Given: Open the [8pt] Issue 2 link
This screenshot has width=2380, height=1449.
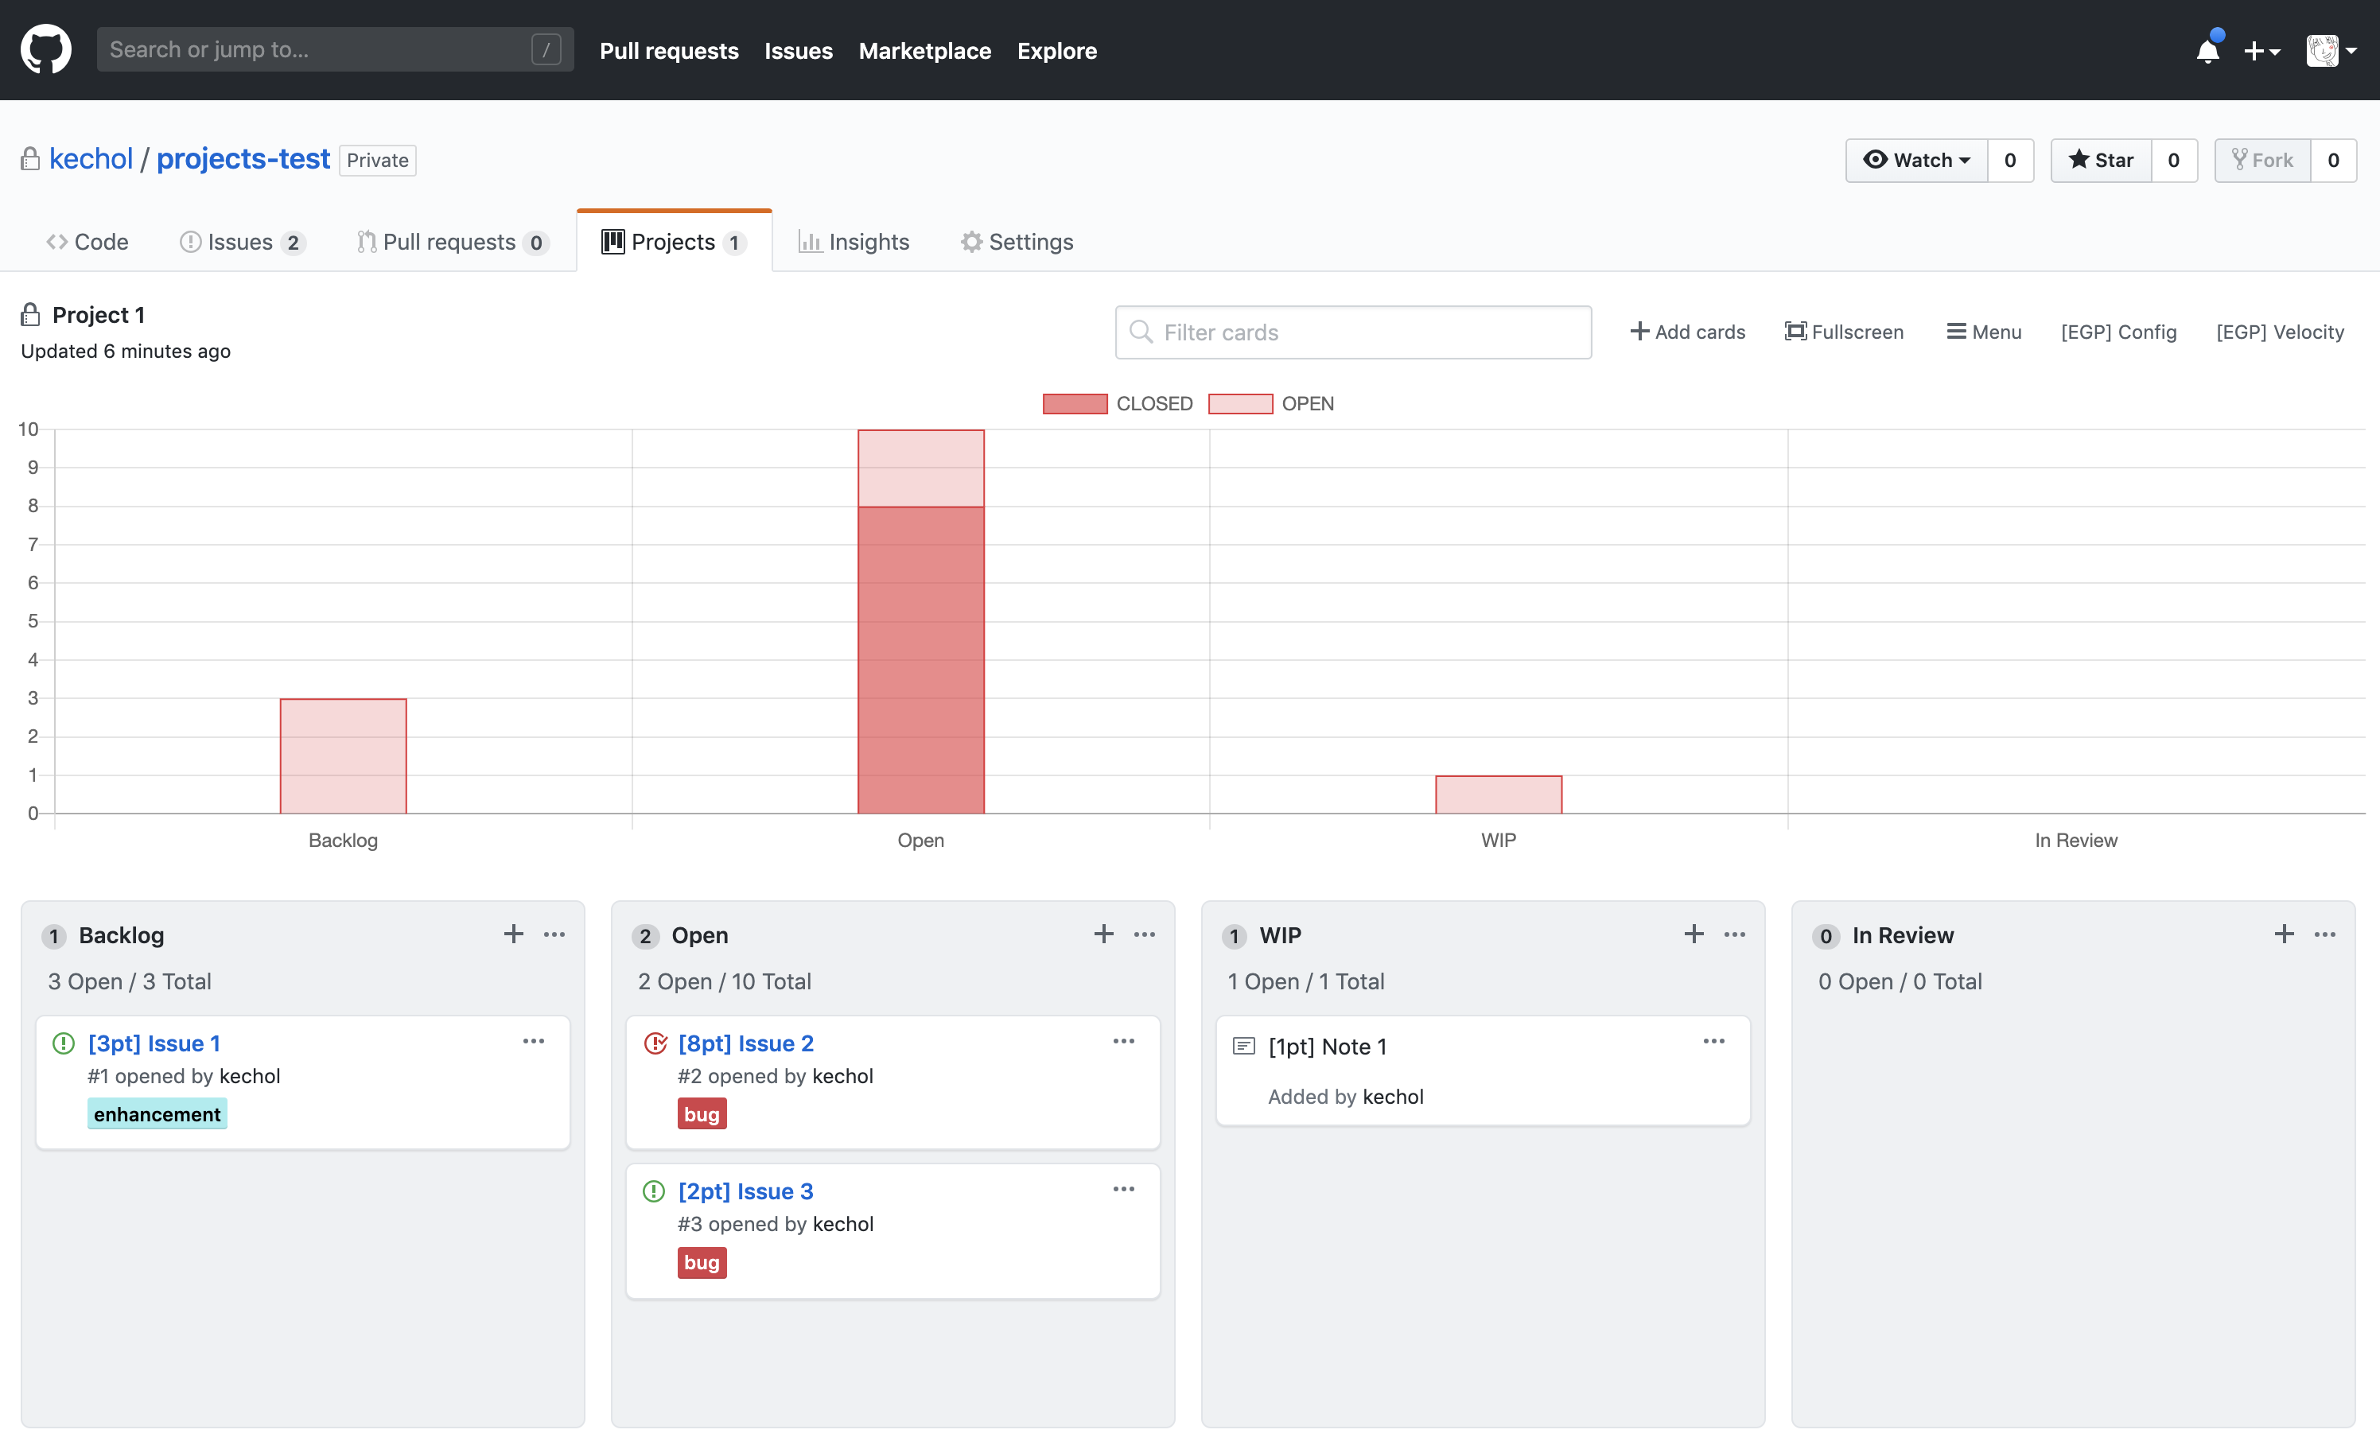Looking at the screenshot, I should (x=745, y=1043).
